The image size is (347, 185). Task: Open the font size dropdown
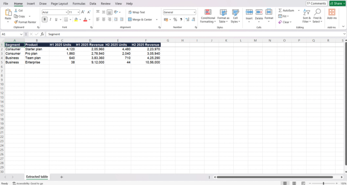(78, 12)
